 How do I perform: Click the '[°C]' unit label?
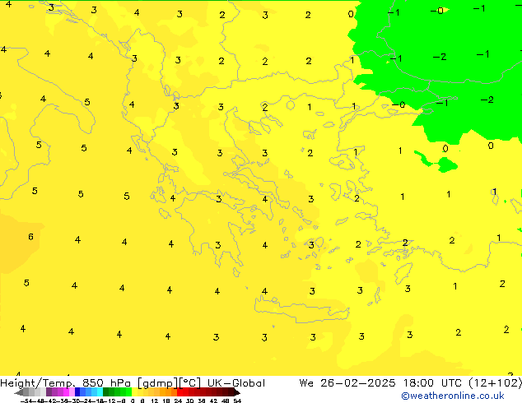coord(190,383)
